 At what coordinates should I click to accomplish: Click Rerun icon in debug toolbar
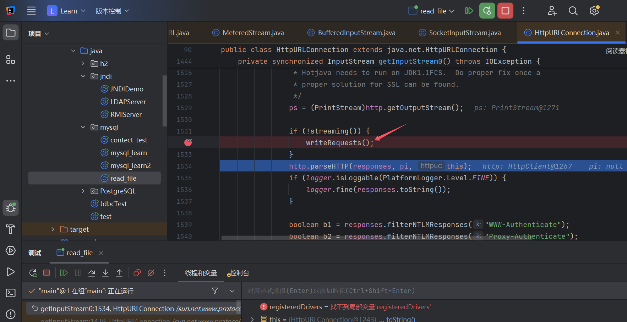(33, 273)
